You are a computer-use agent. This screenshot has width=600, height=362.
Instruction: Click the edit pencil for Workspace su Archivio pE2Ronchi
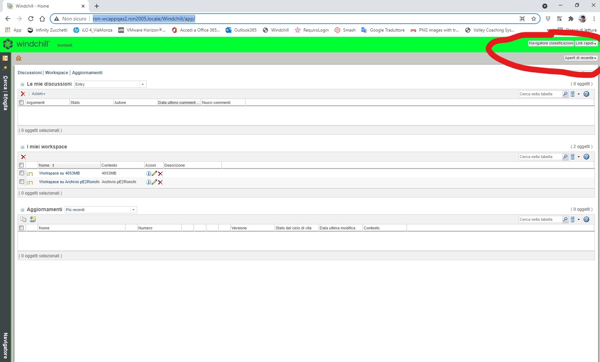[154, 182]
